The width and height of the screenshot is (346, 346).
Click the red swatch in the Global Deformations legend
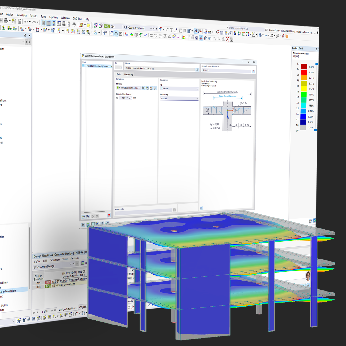tap(303, 73)
